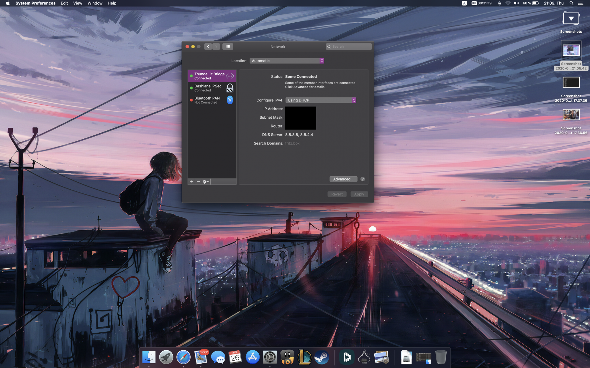Open the document file icon in the dock
The image size is (590, 368).
point(406,357)
